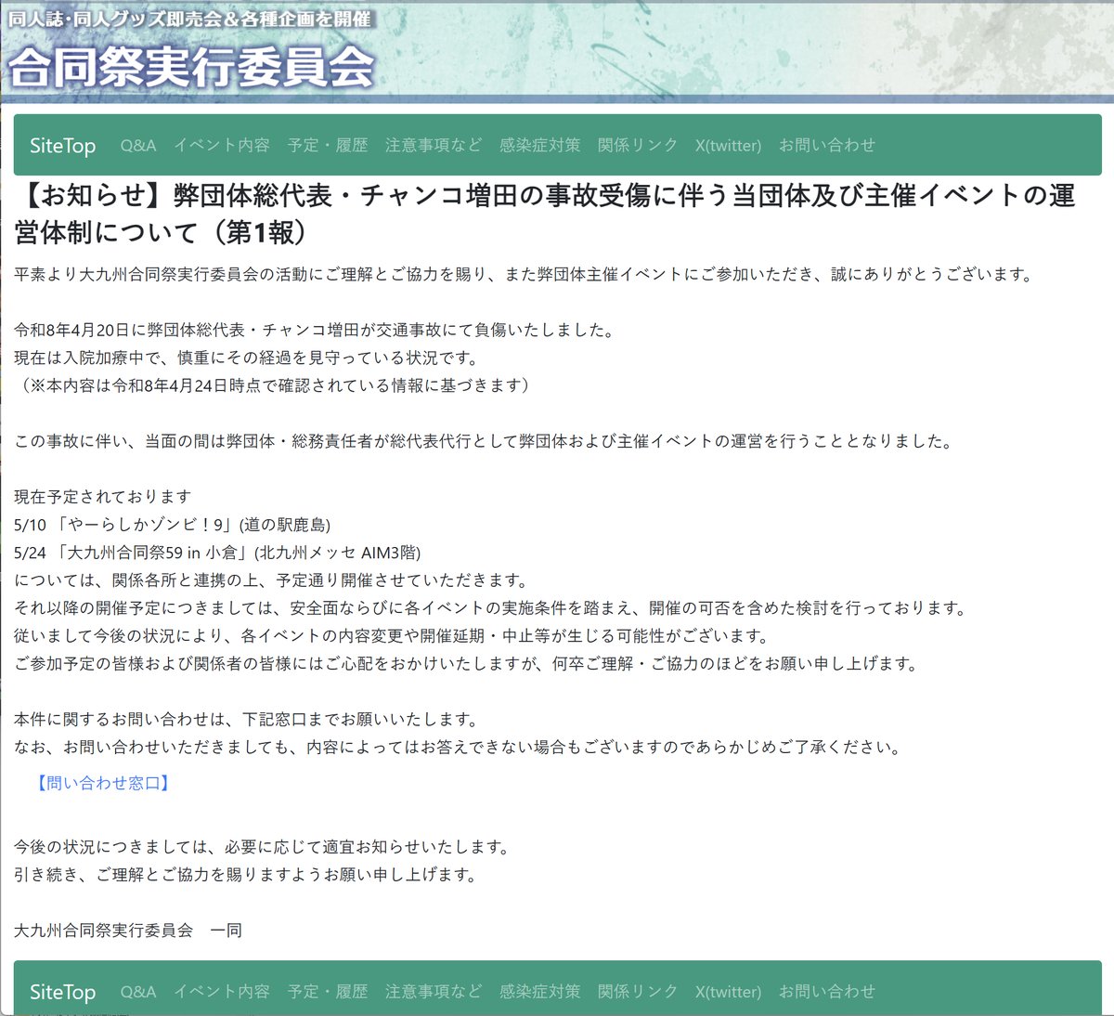
Task: Click the paragraph starting この事故に伴い
Action: pos(485,441)
